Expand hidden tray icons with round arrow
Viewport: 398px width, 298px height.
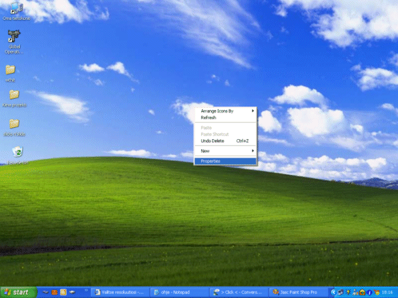(334, 293)
